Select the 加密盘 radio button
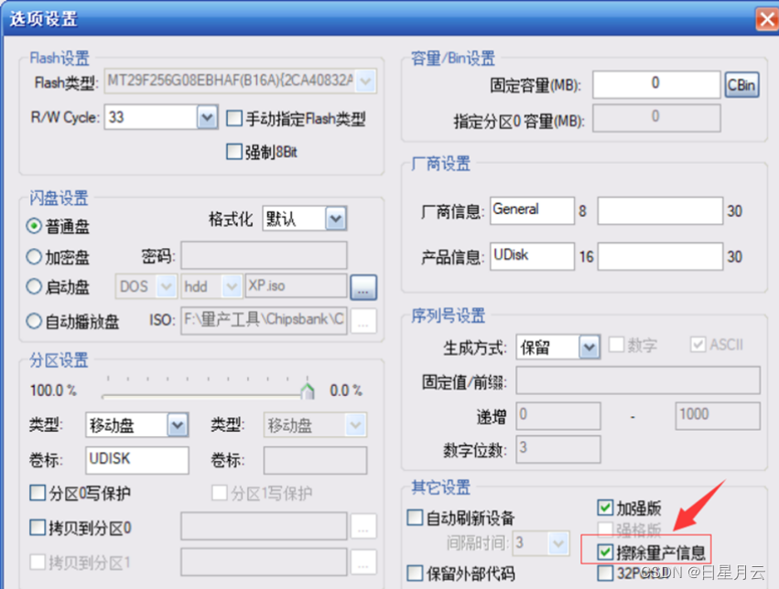 point(34,256)
